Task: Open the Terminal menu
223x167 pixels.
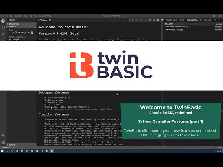Action: point(42,16)
